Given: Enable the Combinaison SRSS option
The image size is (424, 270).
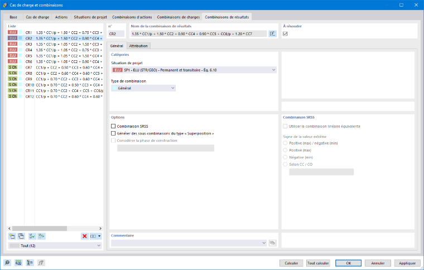Looking at the screenshot, I should [x=113, y=126].
